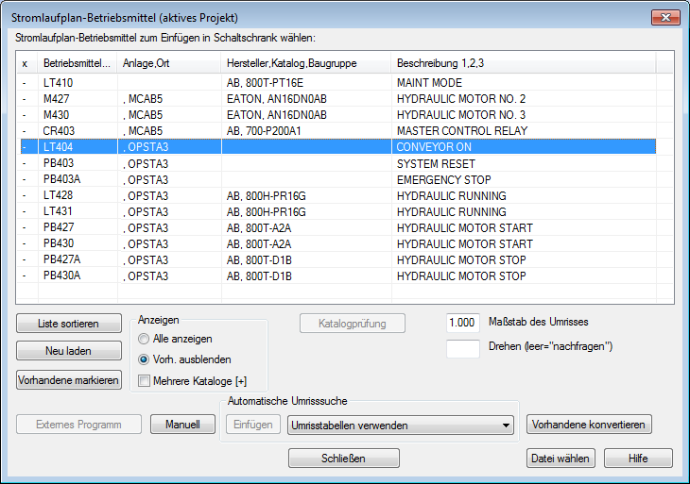Open Hilfe for this dialog
The height and width of the screenshot is (484, 690).
click(x=638, y=459)
